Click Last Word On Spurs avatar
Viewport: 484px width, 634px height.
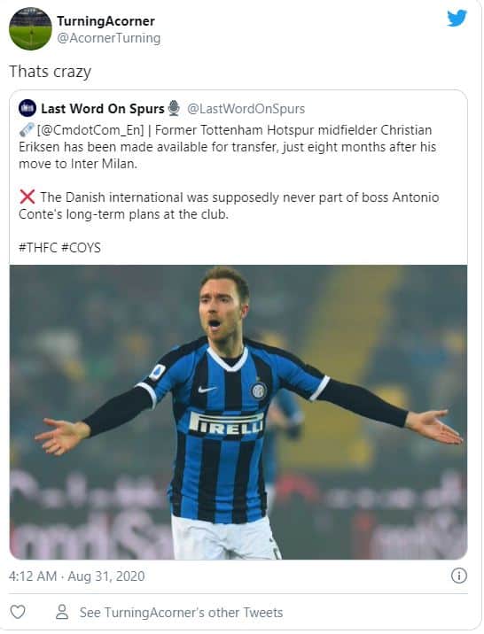(x=27, y=108)
